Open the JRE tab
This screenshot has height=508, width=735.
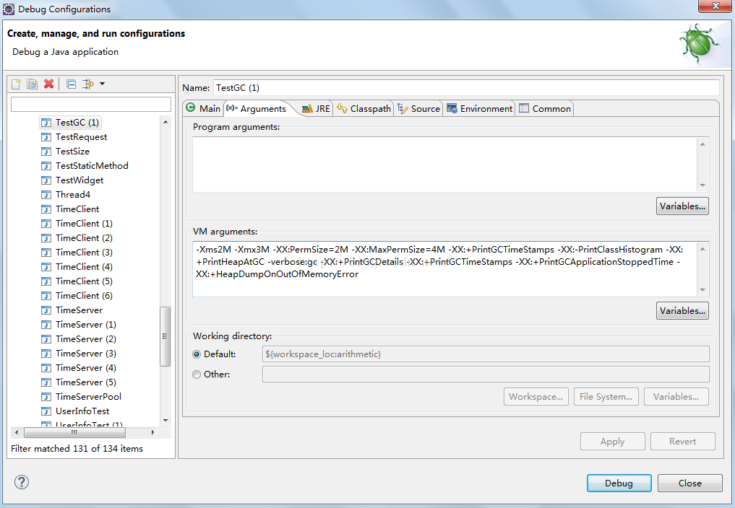(316, 109)
